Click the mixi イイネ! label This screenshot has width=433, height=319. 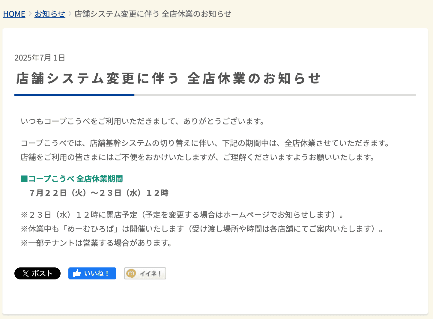click(x=151, y=274)
